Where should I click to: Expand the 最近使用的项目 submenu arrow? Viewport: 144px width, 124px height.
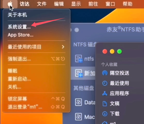coord(63,47)
